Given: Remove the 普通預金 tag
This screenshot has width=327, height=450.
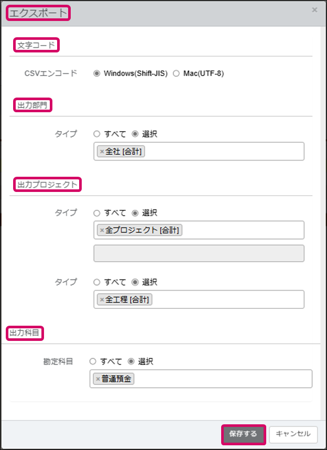Looking at the screenshot, I should (x=97, y=379).
